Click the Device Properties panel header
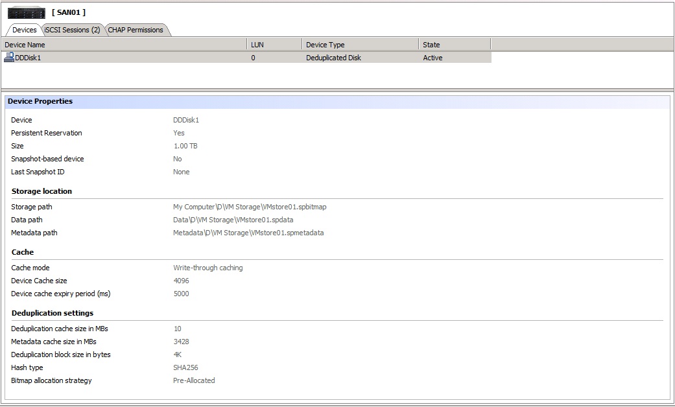The image size is (675, 407). pos(337,102)
